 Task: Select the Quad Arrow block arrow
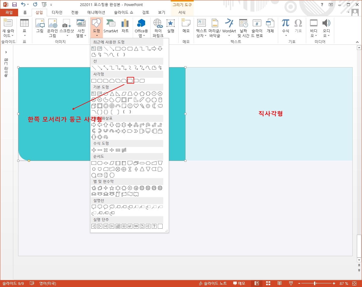tap(130, 125)
